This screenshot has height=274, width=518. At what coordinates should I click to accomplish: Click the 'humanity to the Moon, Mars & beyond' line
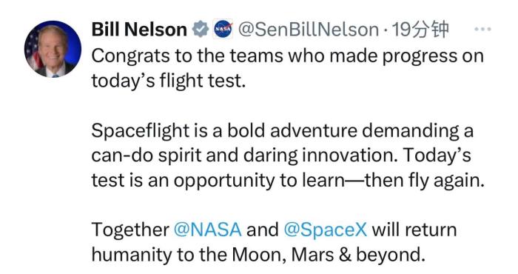click(x=258, y=255)
